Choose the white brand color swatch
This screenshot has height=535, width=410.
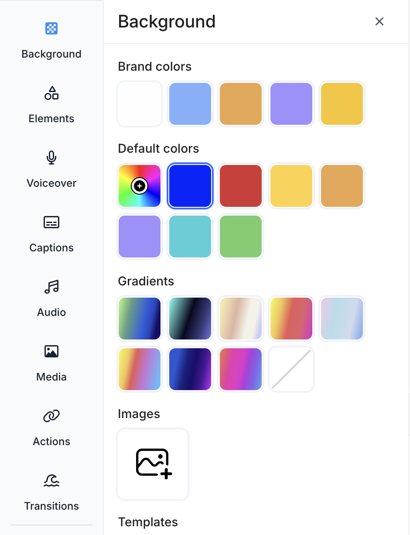click(140, 104)
